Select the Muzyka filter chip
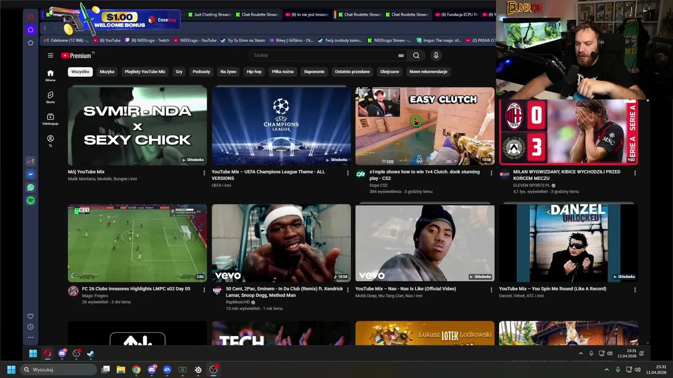This screenshot has height=378, width=673. [107, 71]
